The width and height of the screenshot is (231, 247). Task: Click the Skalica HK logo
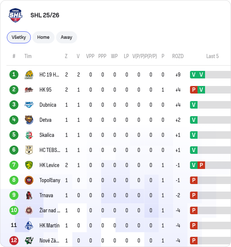click(x=29, y=135)
